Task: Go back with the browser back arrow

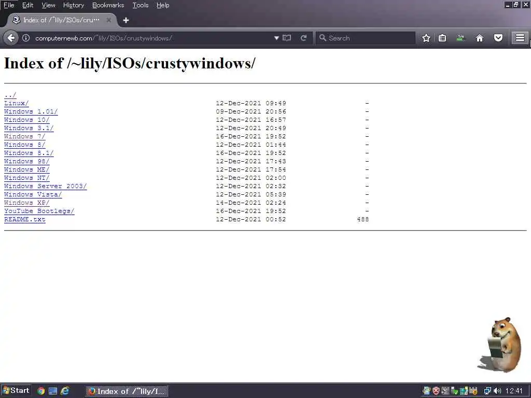Action: [11, 38]
